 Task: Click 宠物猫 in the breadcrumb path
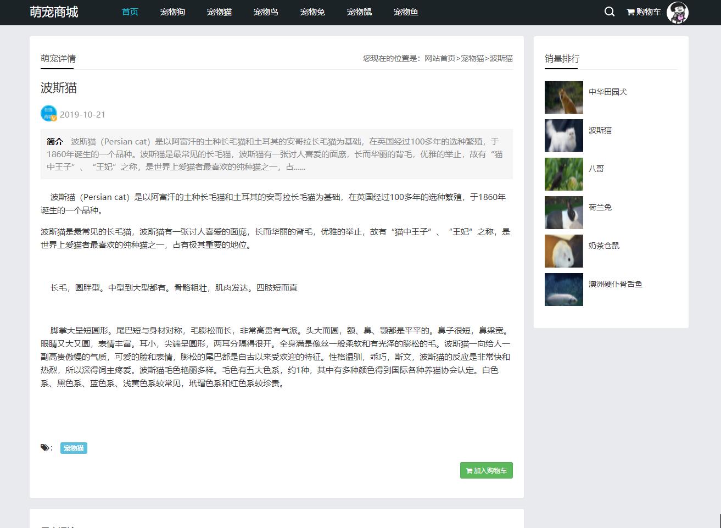[x=472, y=58]
